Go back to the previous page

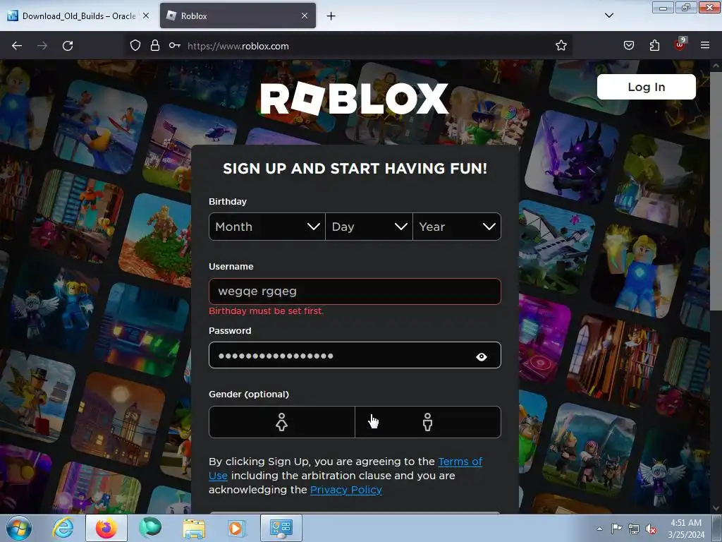click(17, 46)
